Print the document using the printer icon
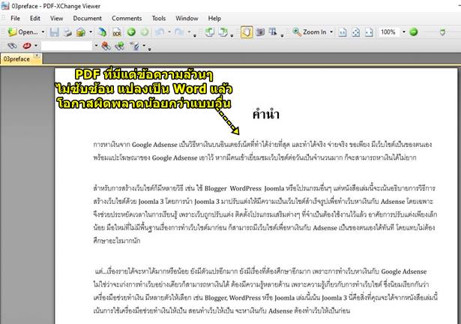The width and height of the screenshot is (461, 324). point(67,32)
